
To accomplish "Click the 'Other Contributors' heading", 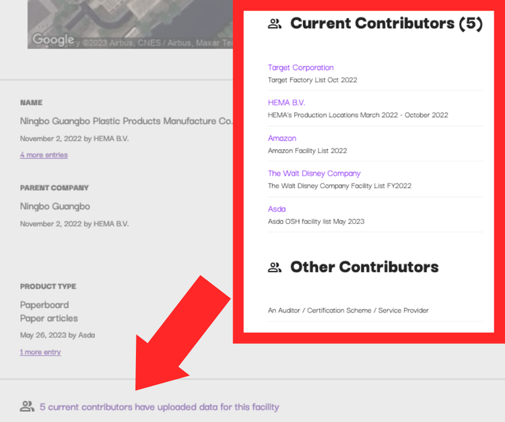I will 364,267.
